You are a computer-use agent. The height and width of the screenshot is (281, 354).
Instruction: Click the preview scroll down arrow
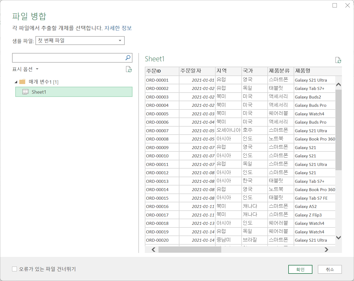coord(338,237)
